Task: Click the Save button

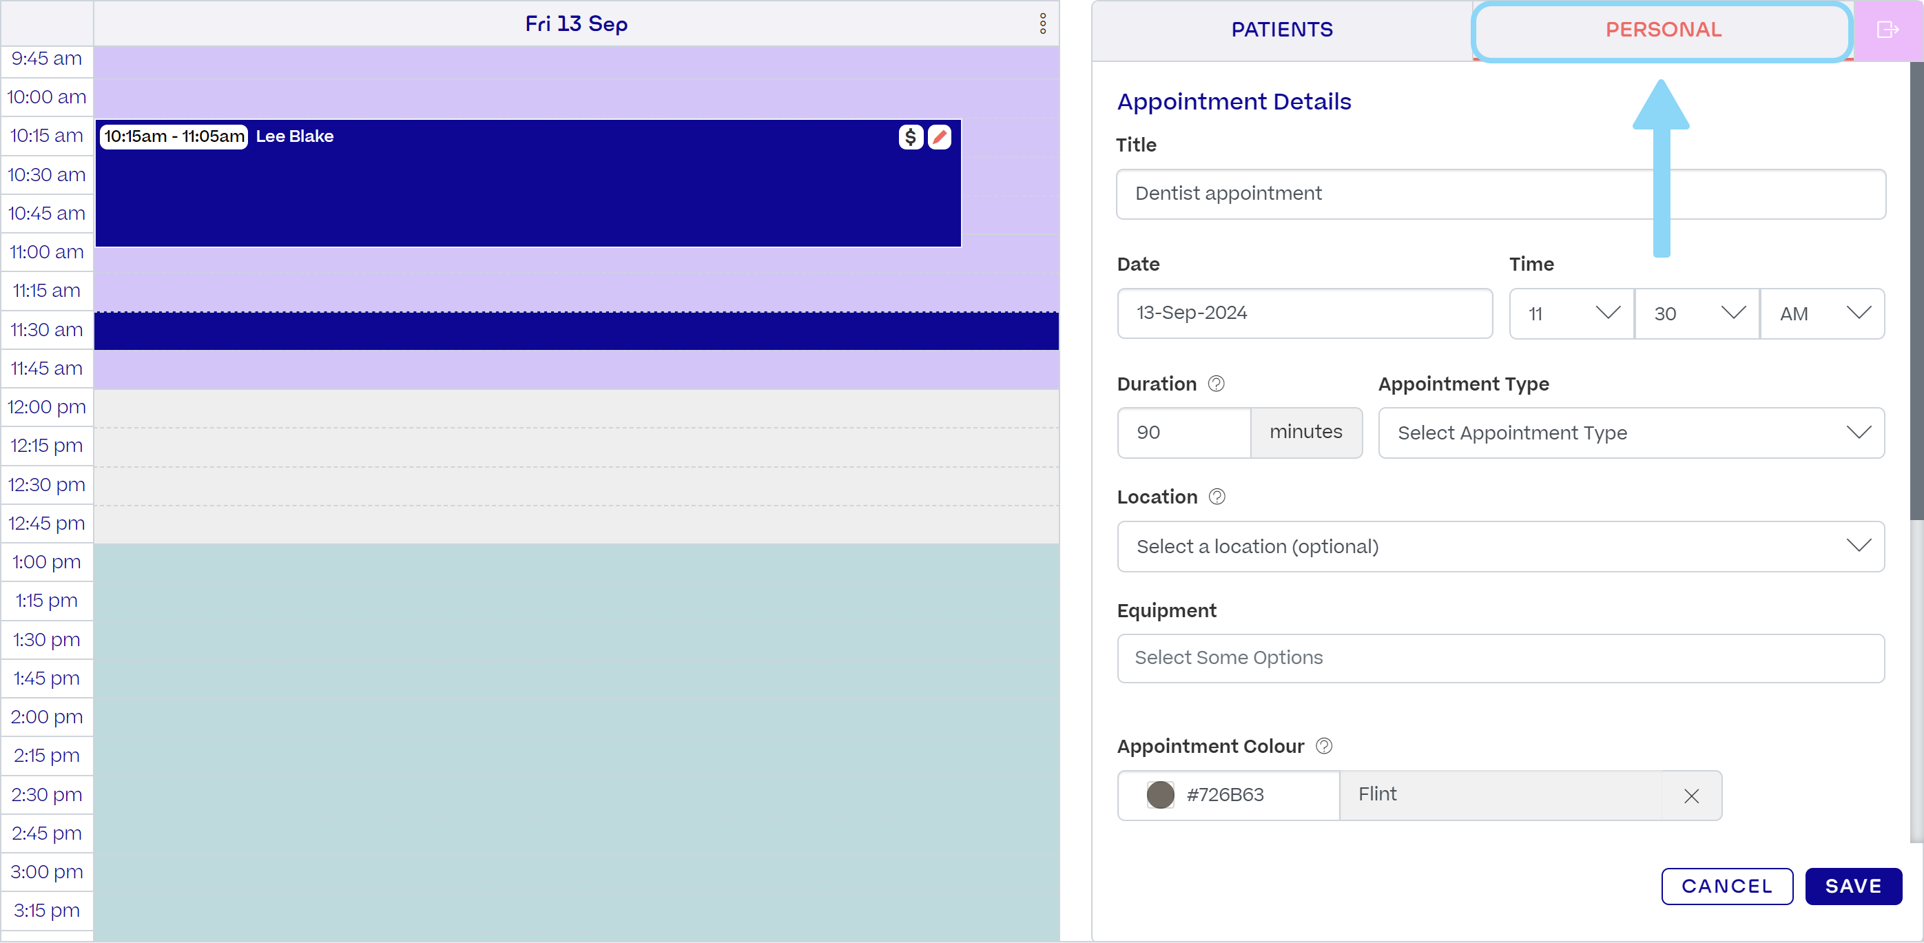Action: tap(1853, 887)
